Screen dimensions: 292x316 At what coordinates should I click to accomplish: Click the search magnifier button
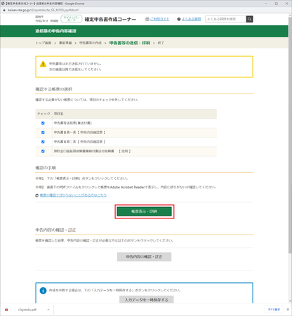coord(249,19)
